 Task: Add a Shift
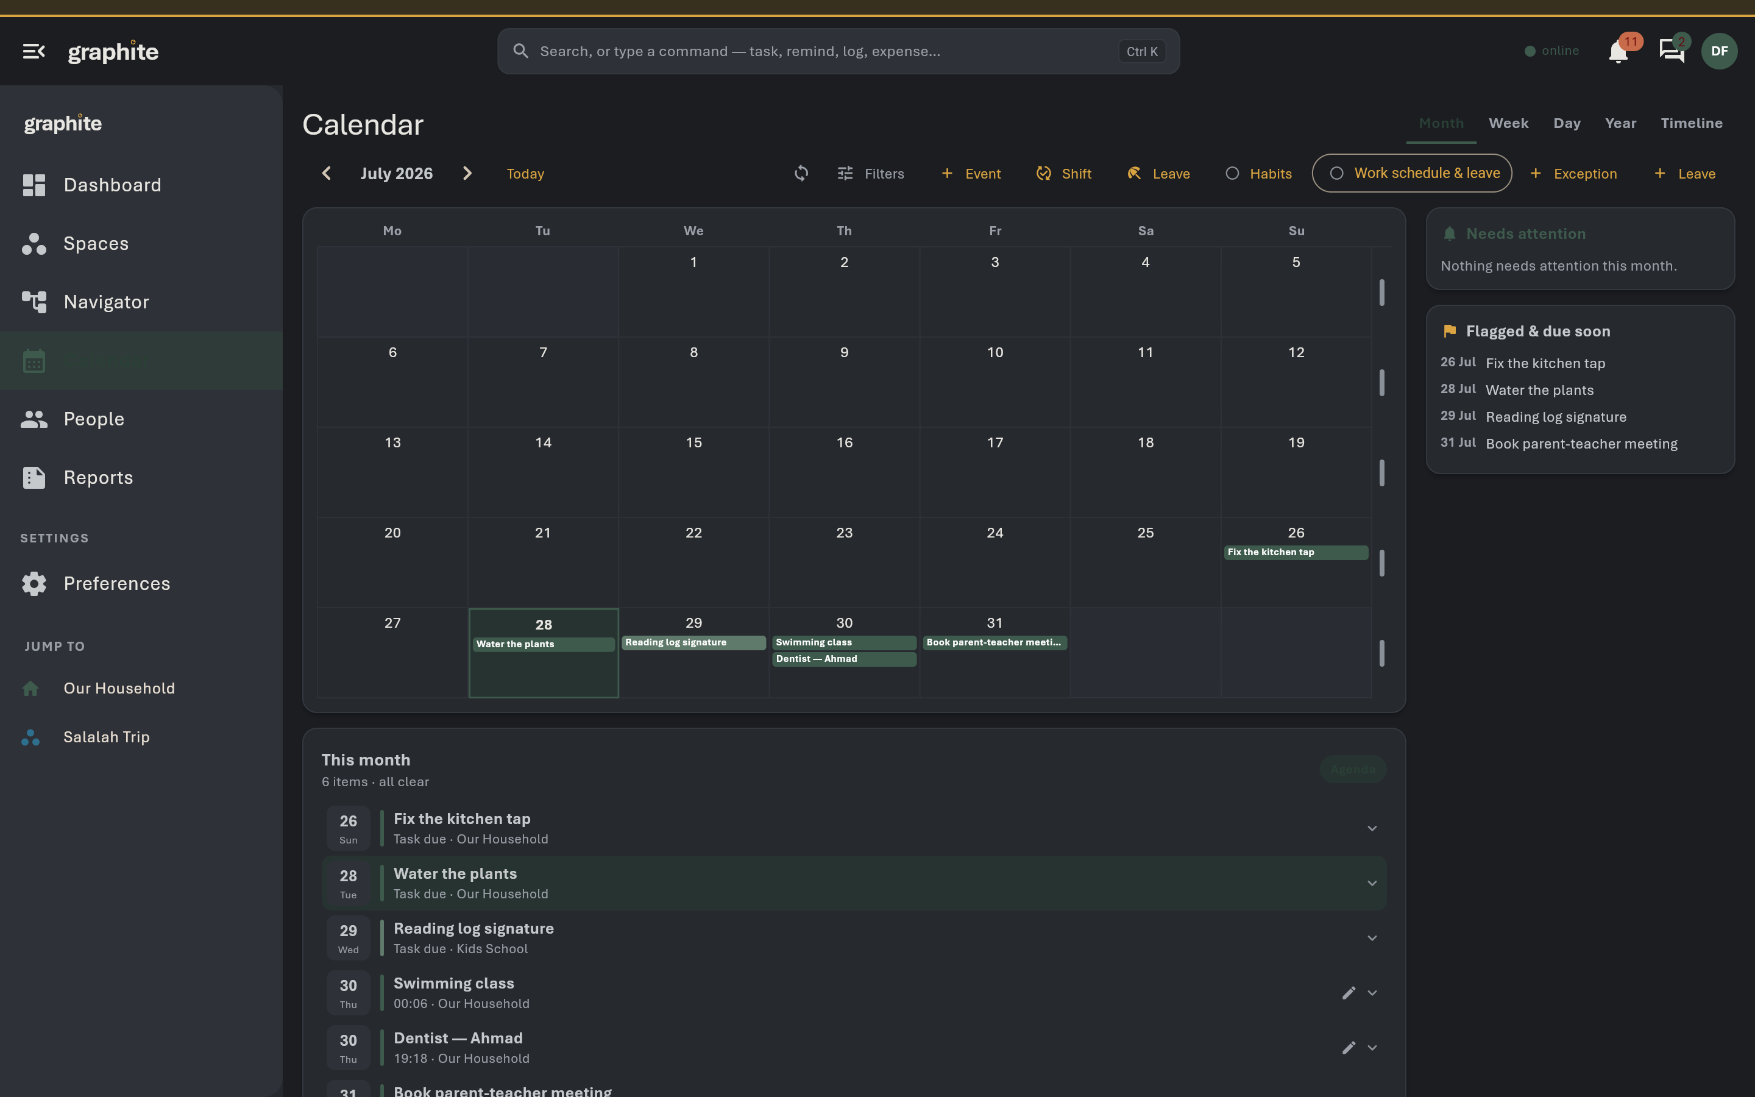(1064, 174)
